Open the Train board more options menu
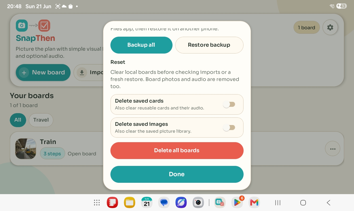 coord(333,149)
